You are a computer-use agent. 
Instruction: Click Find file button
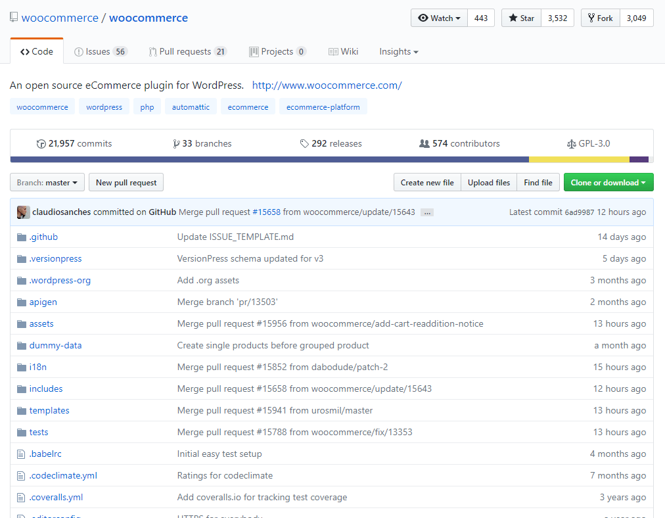538,183
